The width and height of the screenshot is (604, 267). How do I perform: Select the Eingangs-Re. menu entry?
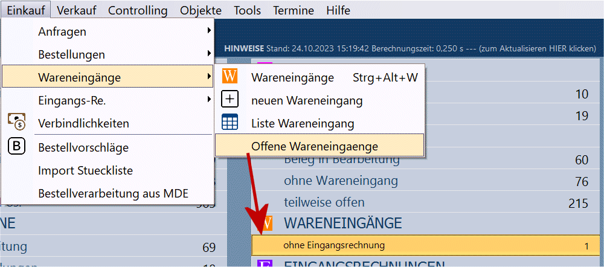coord(108,100)
